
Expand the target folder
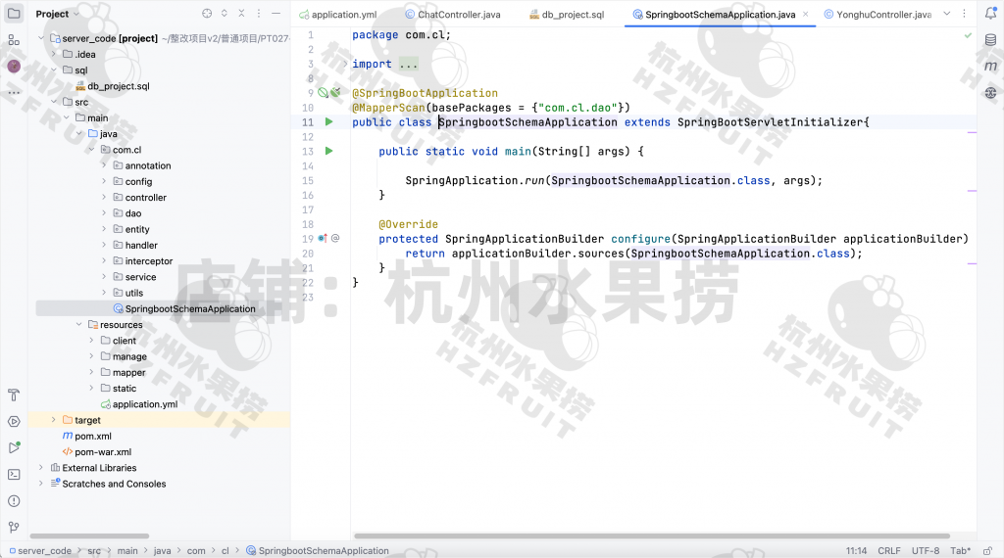(54, 420)
